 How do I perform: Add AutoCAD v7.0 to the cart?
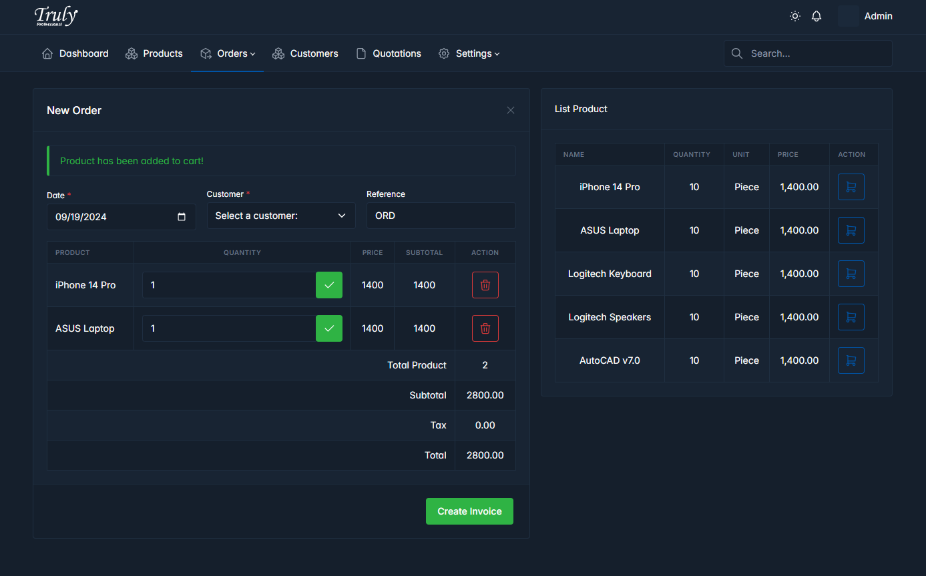pyautogui.click(x=851, y=360)
